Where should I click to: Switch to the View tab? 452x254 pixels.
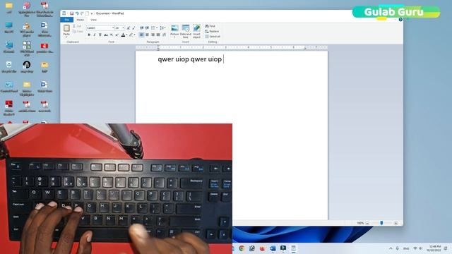click(x=94, y=20)
